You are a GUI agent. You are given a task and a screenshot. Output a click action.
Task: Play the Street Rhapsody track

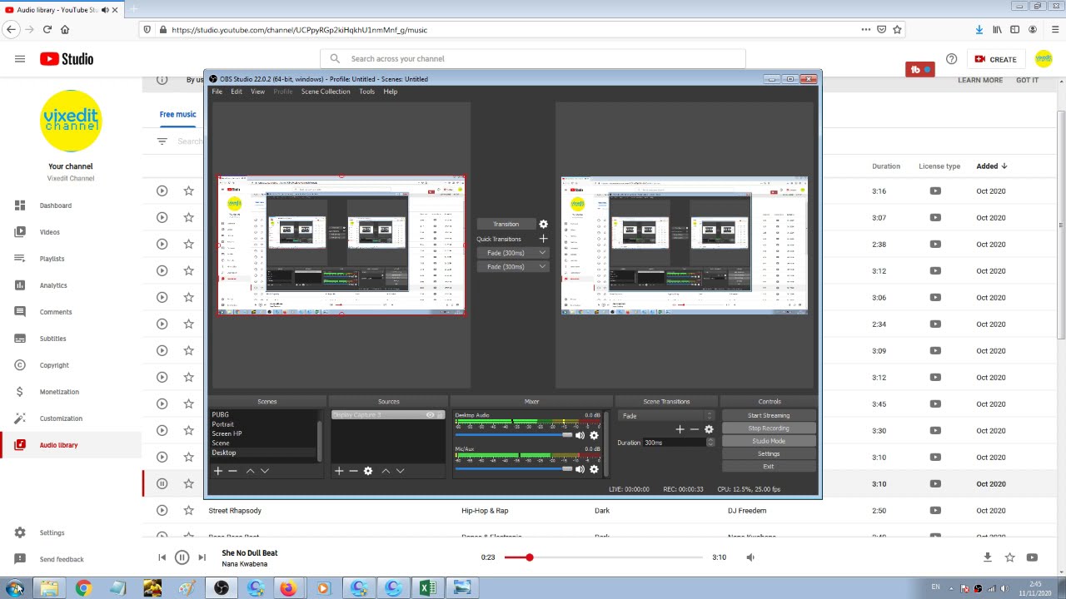(162, 510)
